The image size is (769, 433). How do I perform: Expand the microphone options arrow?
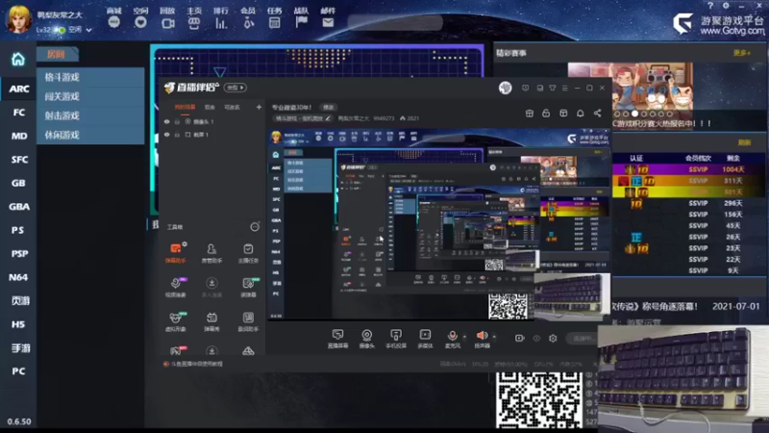[464, 337]
